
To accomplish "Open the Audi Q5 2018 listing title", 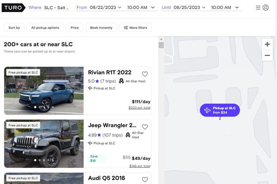I will [106, 178].
